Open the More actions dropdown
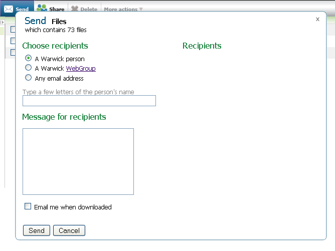The height and width of the screenshot is (251, 335). [x=123, y=9]
